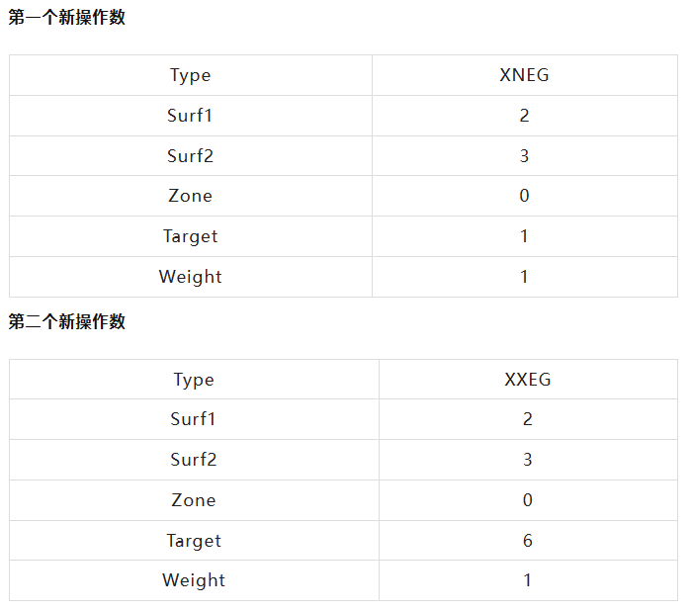Select Weight label in the XXEG table
This screenshot has height=611, width=691.
194,580
